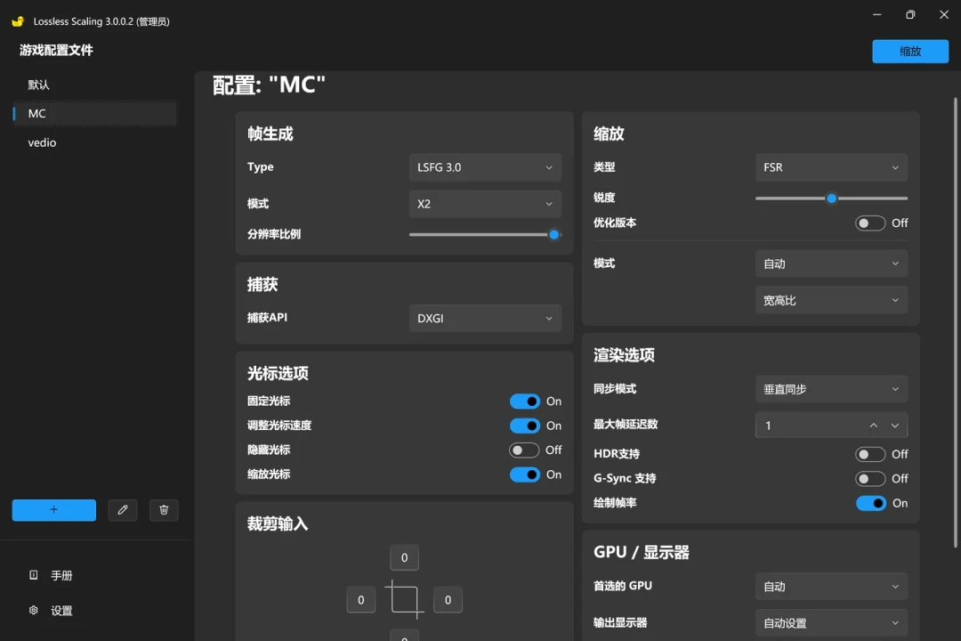Select the MC profile
The width and height of the screenshot is (961, 641).
[x=95, y=113]
